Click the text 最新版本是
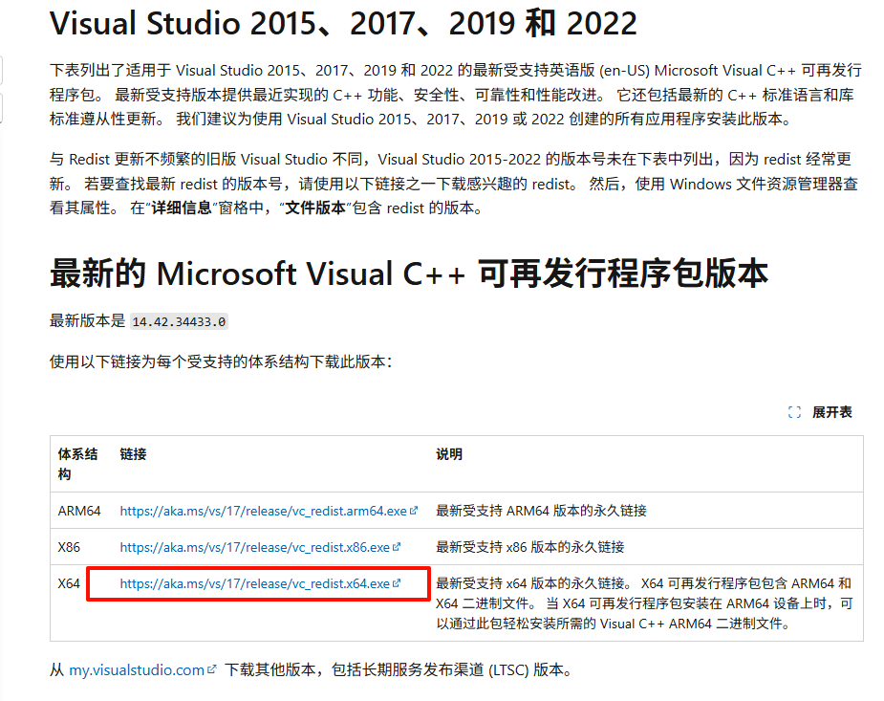884x701 pixels. tap(87, 321)
